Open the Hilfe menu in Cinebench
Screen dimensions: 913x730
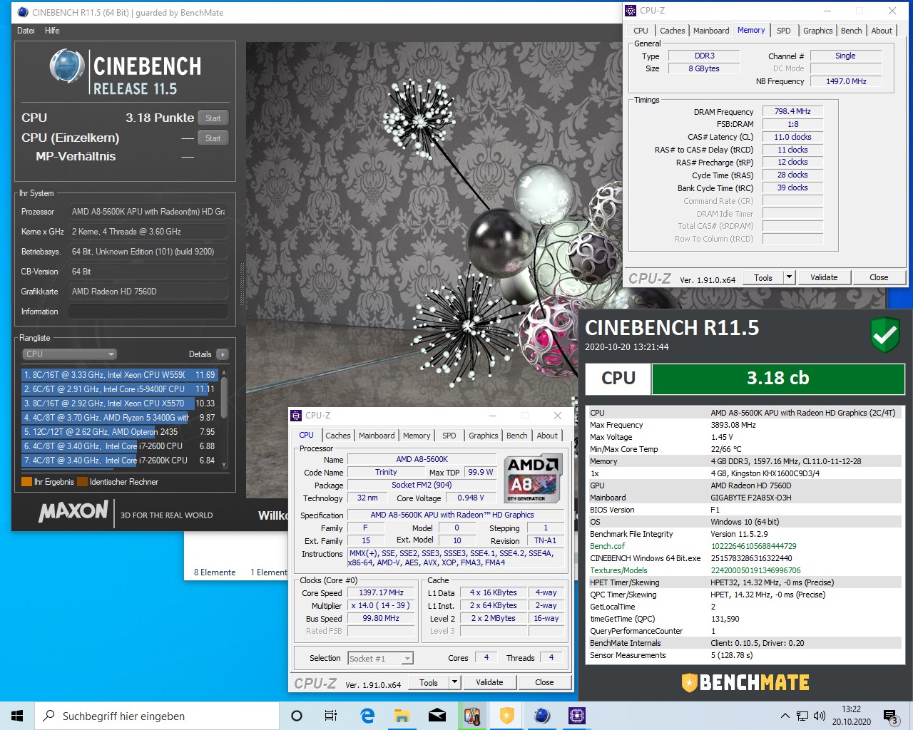pyautogui.click(x=52, y=31)
